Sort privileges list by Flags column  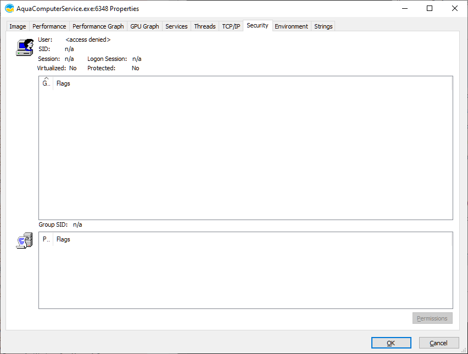click(x=253, y=239)
